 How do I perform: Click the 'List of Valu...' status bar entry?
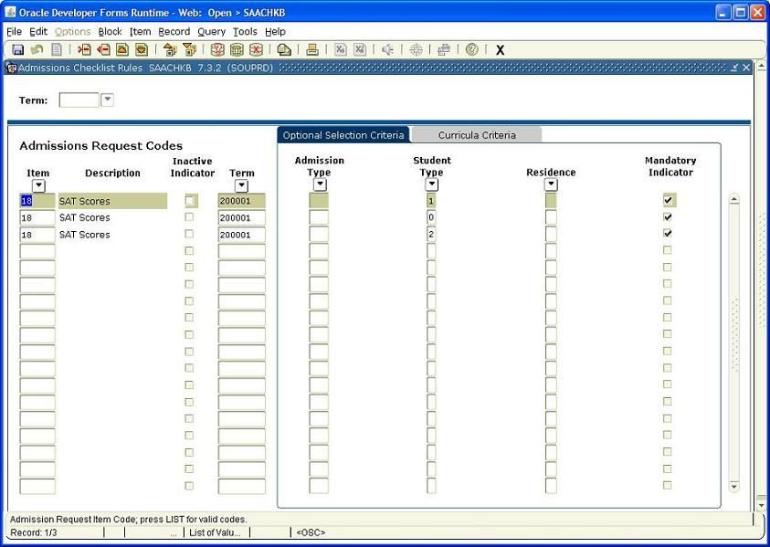(x=215, y=532)
